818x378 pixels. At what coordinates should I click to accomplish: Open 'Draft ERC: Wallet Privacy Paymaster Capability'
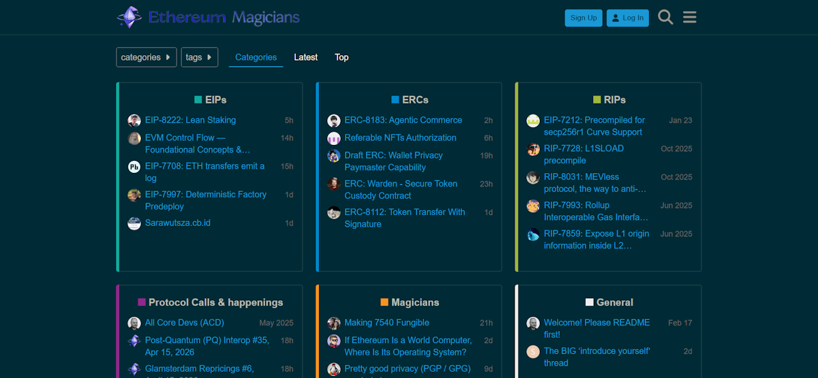(393, 161)
